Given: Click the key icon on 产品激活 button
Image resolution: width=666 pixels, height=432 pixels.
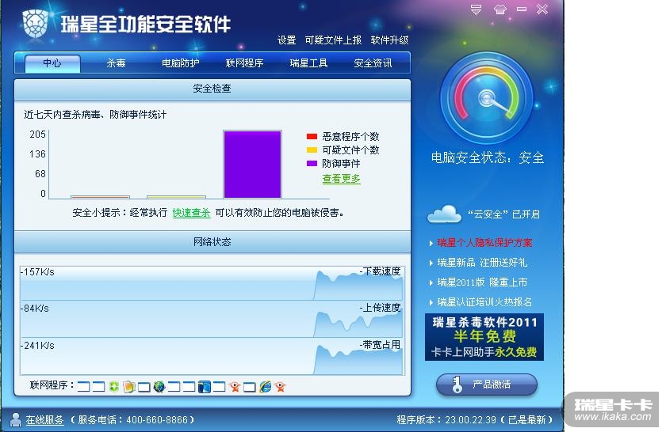Looking at the screenshot, I should [457, 385].
